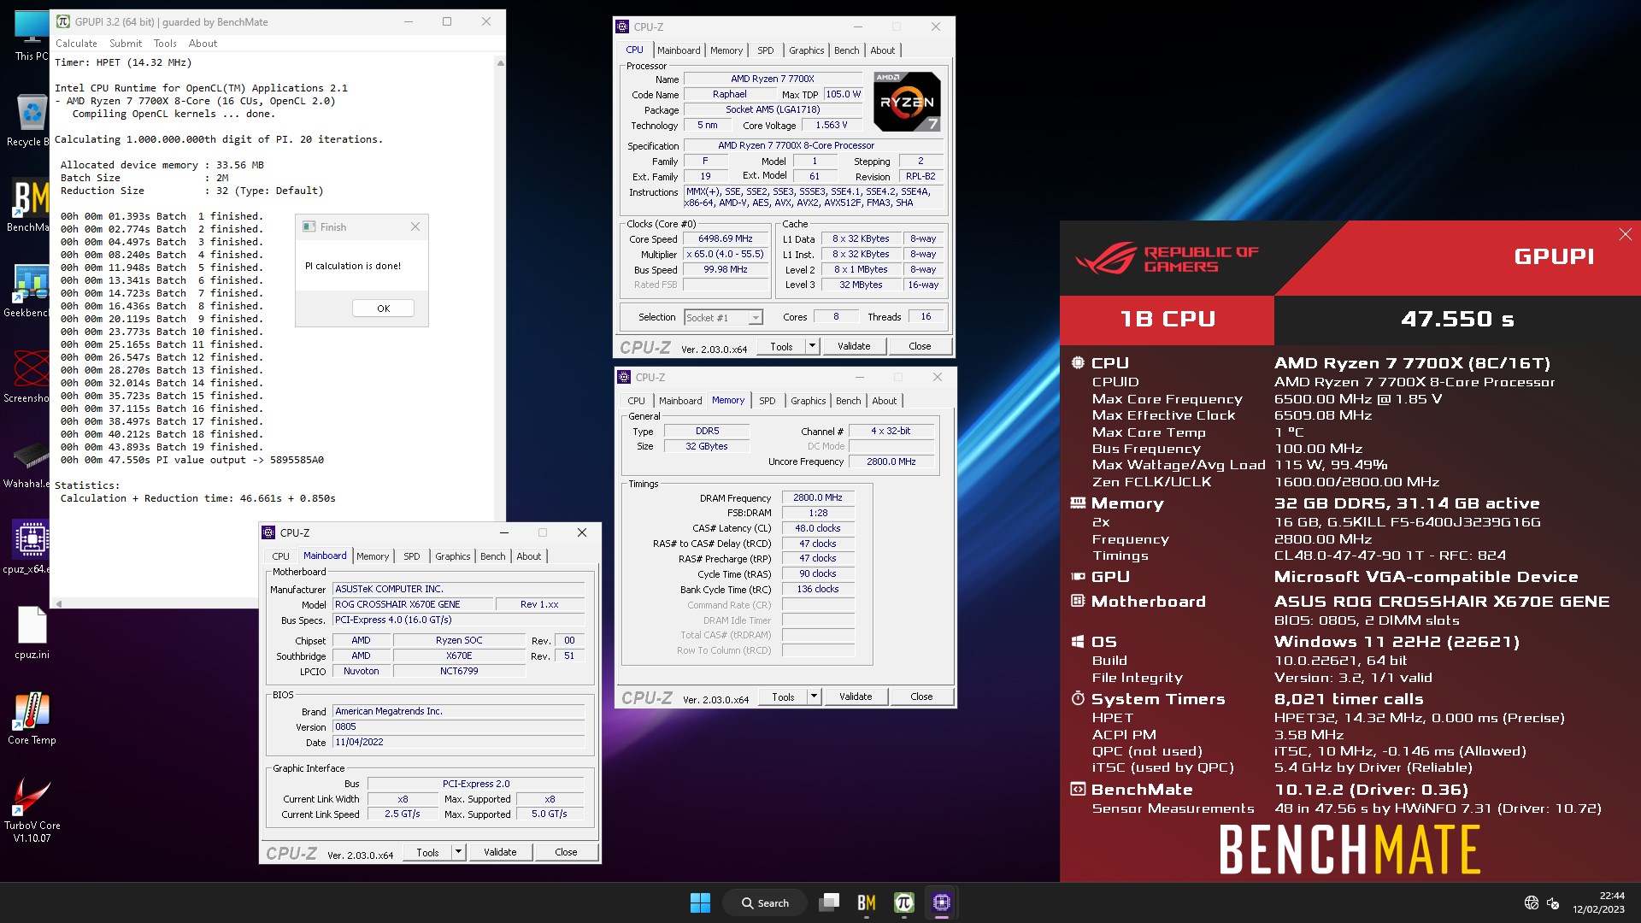Open the Wahaha.exe desktop icon

(x=31, y=461)
